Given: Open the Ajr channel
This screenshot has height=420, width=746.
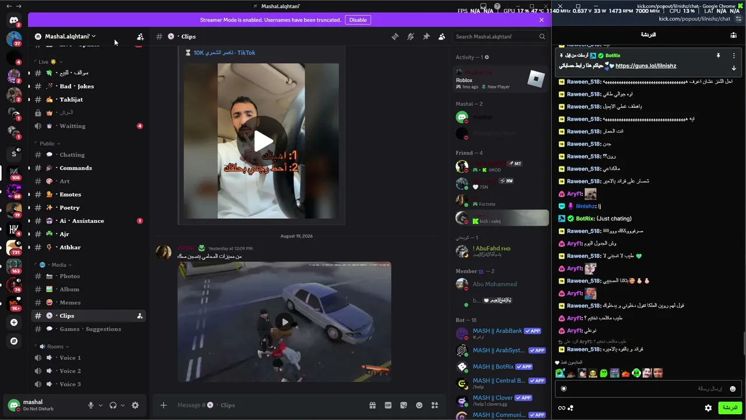Looking at the screenshot, I should [87, 234].
